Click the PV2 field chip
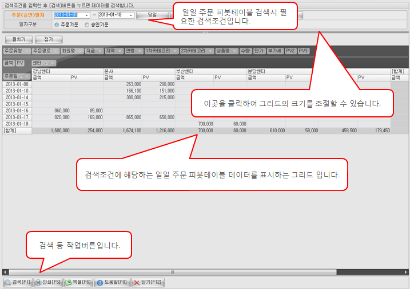This screenshot has width=410, height=289. click(x=290, y=51)
